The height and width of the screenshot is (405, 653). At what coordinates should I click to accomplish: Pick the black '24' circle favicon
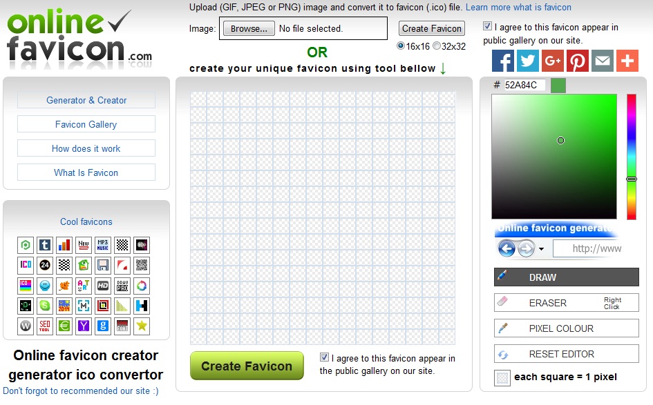pyautogui.click(x=44, y=265)
